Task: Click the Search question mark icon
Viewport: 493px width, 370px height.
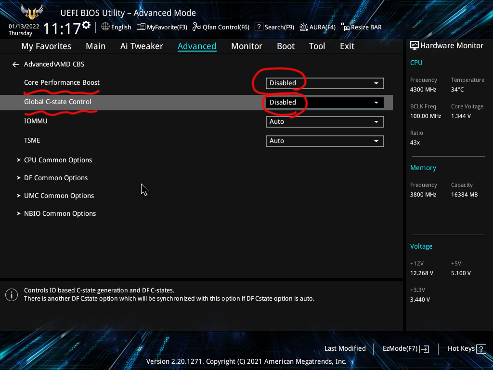Action: point(259,26)
